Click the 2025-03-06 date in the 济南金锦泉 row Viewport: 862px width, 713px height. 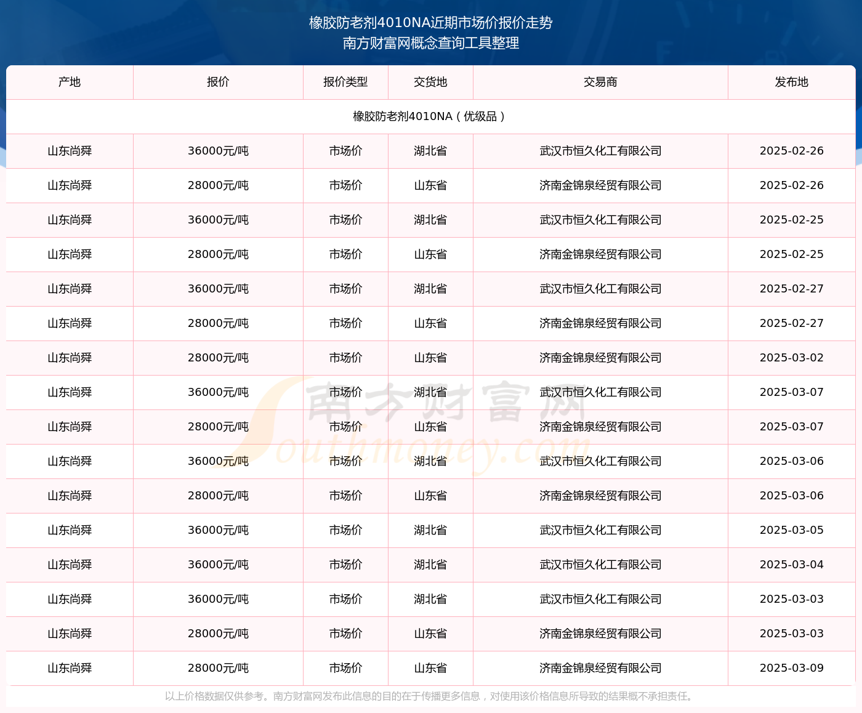click(792, 496)
